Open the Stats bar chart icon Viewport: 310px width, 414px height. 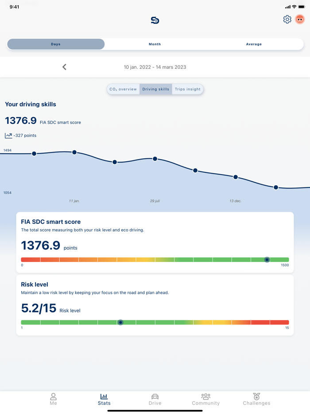tap(104, 396)
